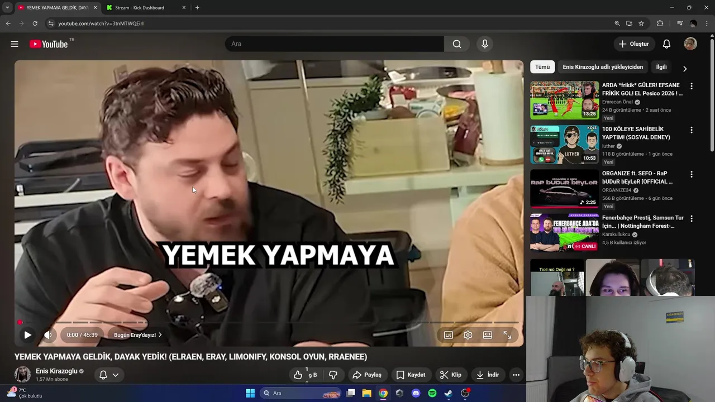Click the YouTube search field

pos(334,44)
